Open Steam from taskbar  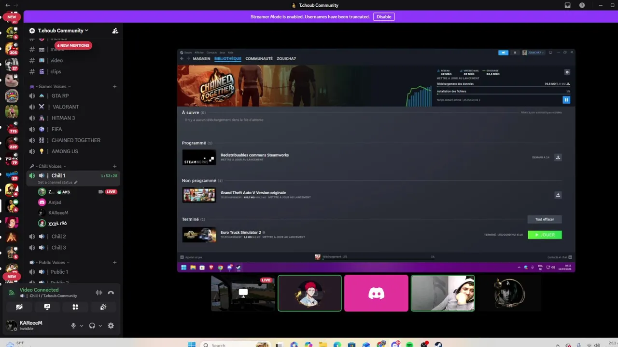point(439,345)
